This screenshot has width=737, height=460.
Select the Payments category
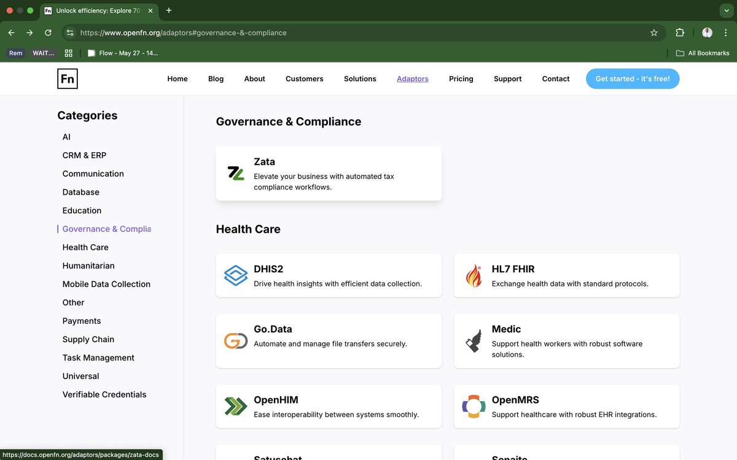pos(82,321)
